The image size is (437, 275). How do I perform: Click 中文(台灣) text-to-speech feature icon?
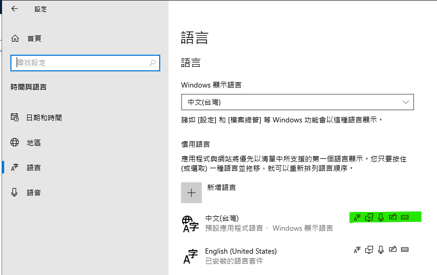tap(369, 217)
